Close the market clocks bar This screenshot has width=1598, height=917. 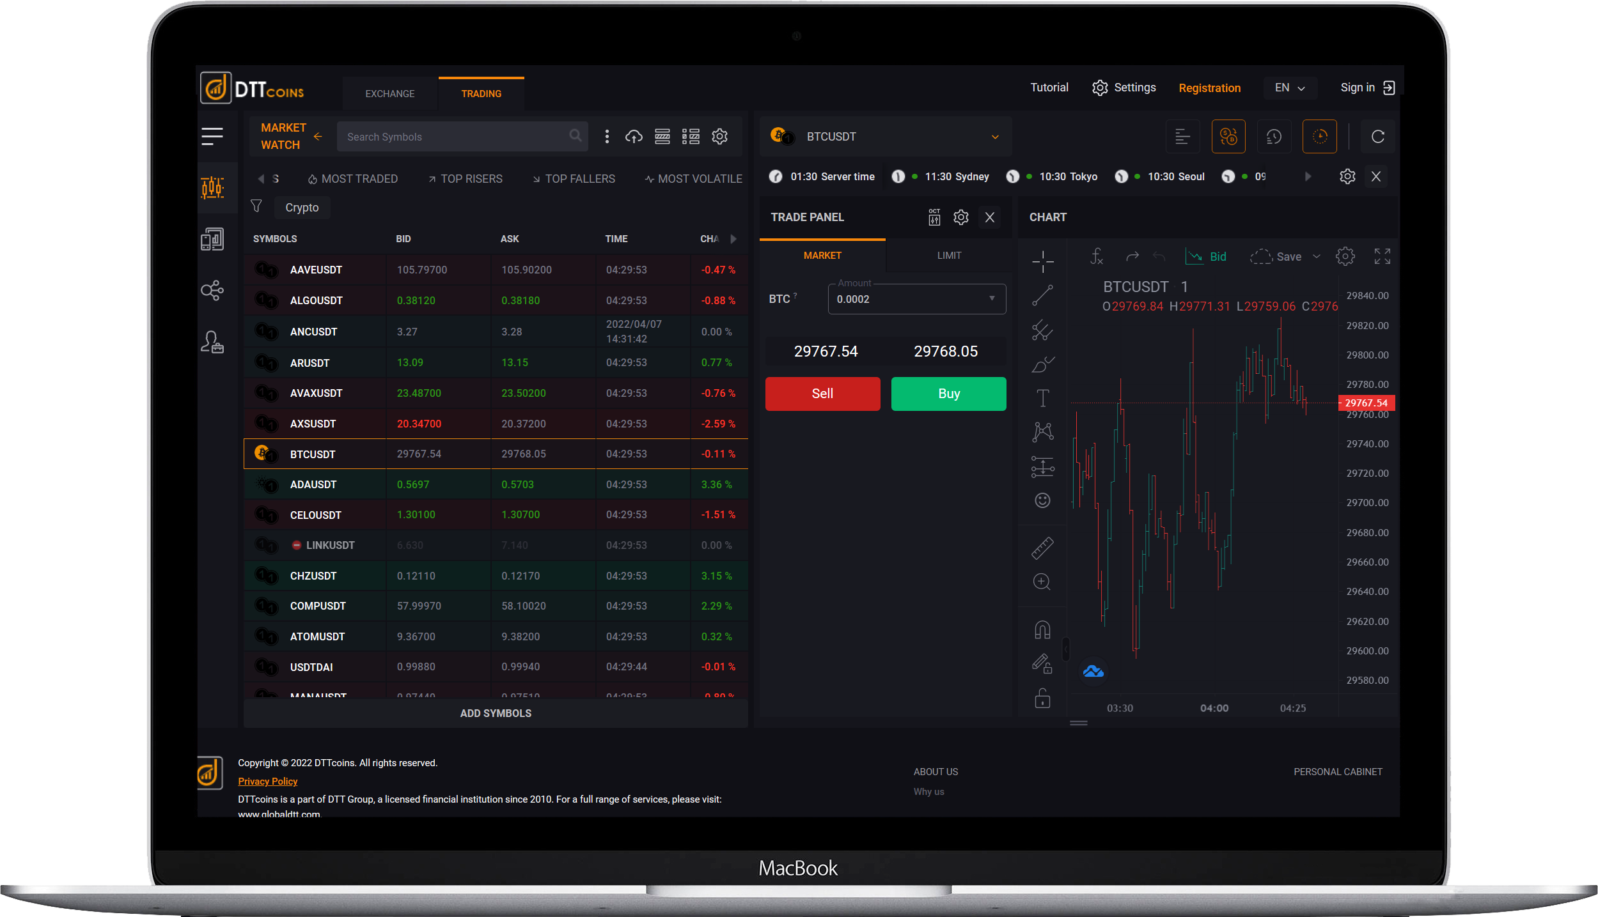coord(1376,176)
